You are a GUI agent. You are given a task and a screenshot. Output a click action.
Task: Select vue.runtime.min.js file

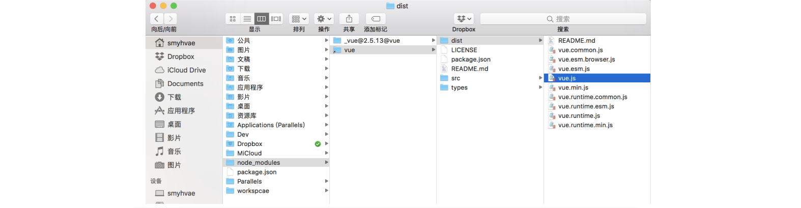pyautogui.click(x=597, y=125)
